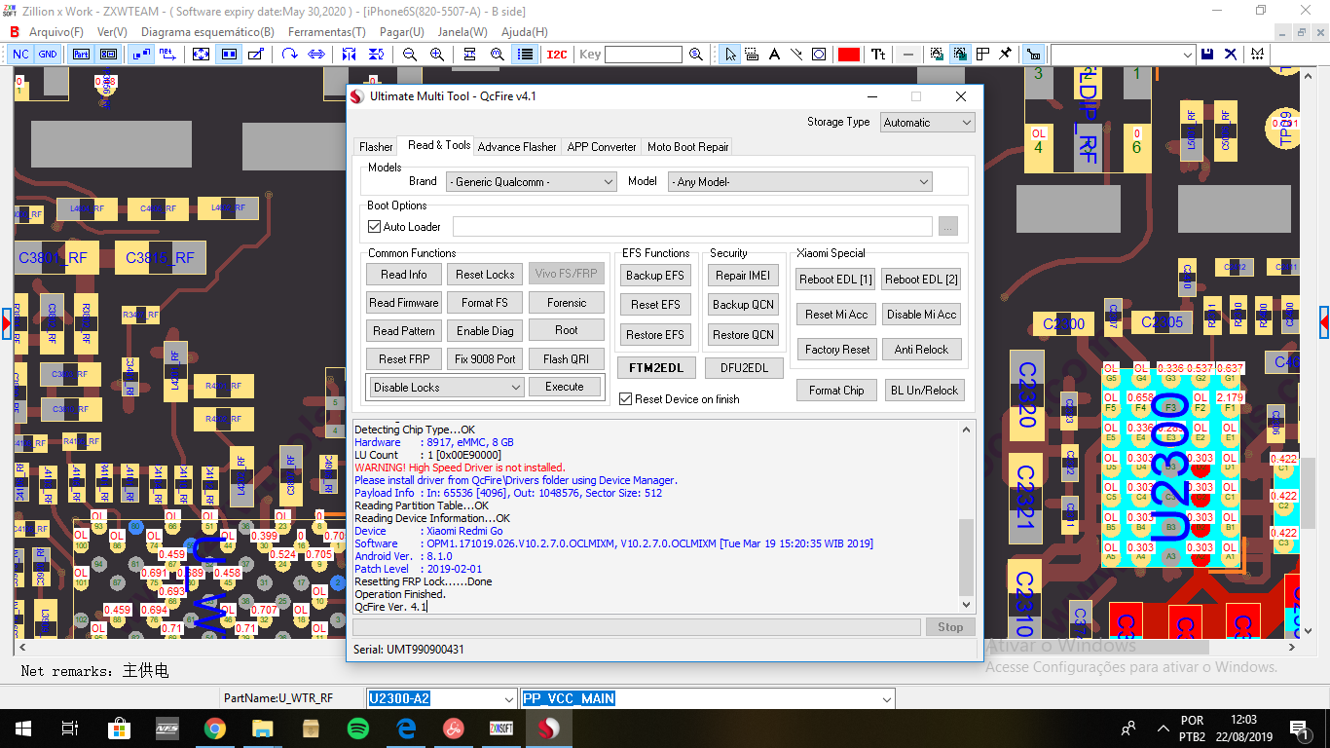The height and width of the screenshot is (748, 1330).
Task: Open the Arquivo(F) menu
Action: click(55, 32)
